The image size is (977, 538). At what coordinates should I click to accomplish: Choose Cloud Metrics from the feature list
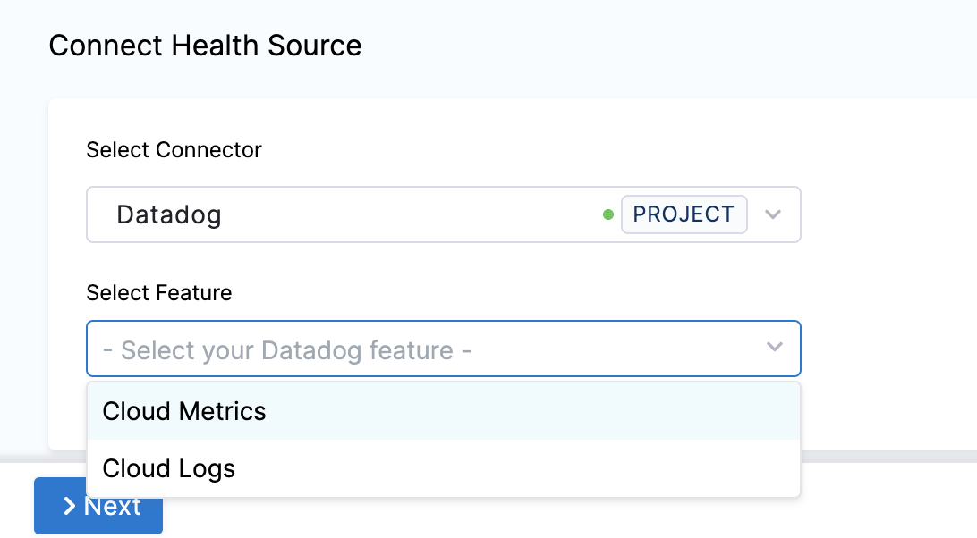(184, 411)
